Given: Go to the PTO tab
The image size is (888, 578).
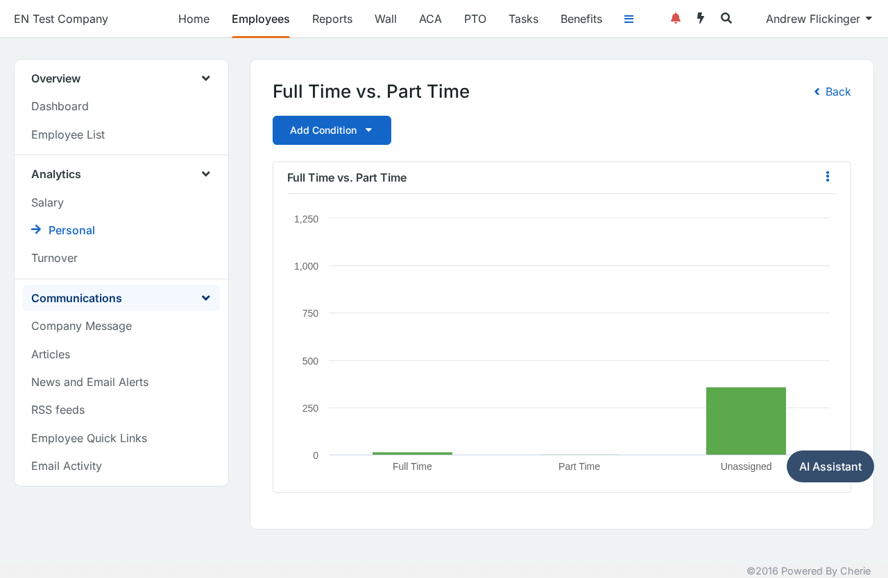Looking at the screenshot, I should pyautogui.click(x=475, y=19).
